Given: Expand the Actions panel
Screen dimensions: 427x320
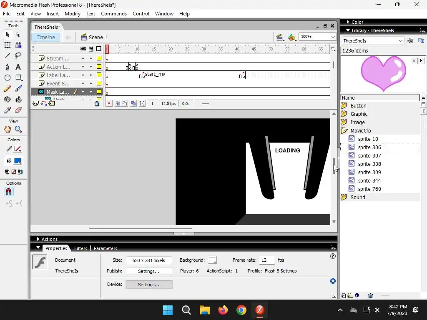Looking at the screenshot, I should pos(38,239).
